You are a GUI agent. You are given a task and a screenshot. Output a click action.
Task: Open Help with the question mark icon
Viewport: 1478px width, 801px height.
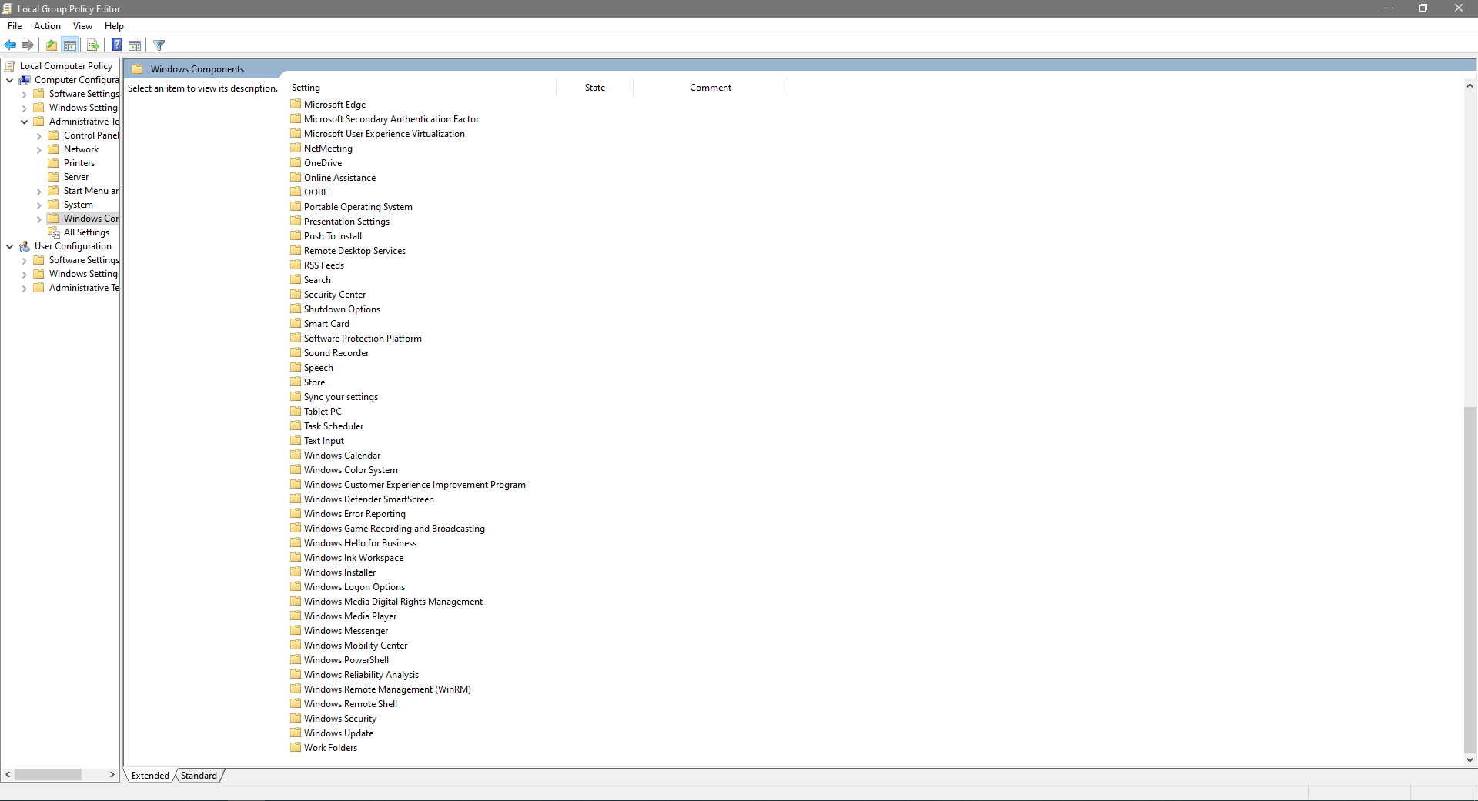click(x=117, y=45)
